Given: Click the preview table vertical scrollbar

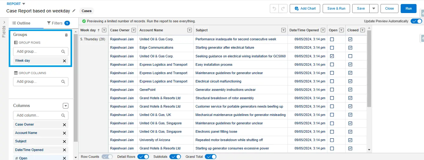Looking at the screenshot, I should click(369, 68).
